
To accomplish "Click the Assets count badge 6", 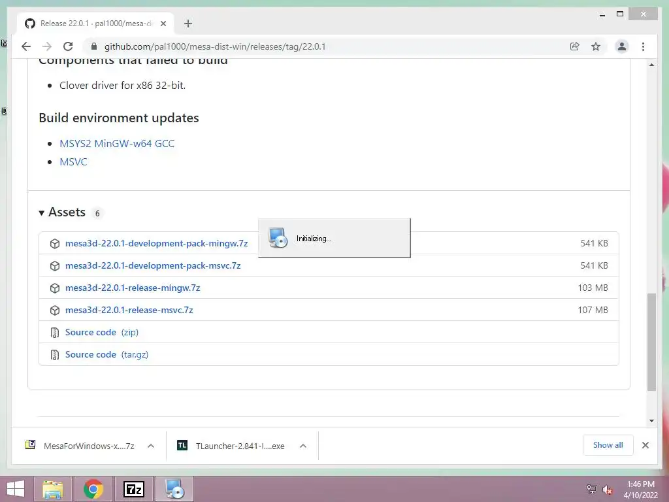I will pyautogui.click(x=97, y=213).
